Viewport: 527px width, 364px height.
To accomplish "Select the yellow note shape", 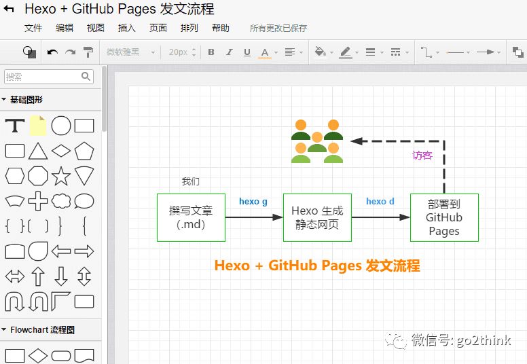I will (38, 126).
